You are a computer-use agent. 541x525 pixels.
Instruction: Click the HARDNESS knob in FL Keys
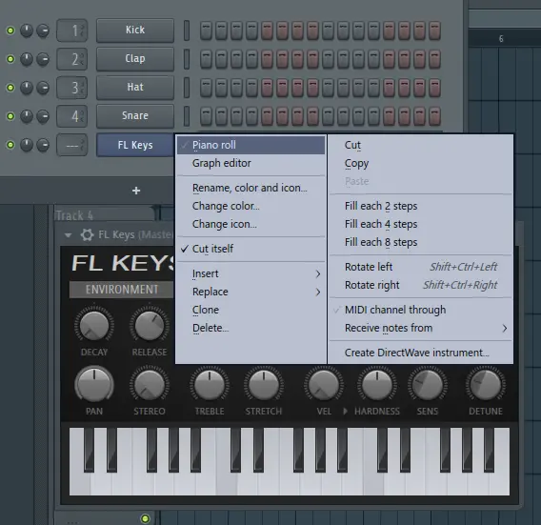(x=377, y=385)
